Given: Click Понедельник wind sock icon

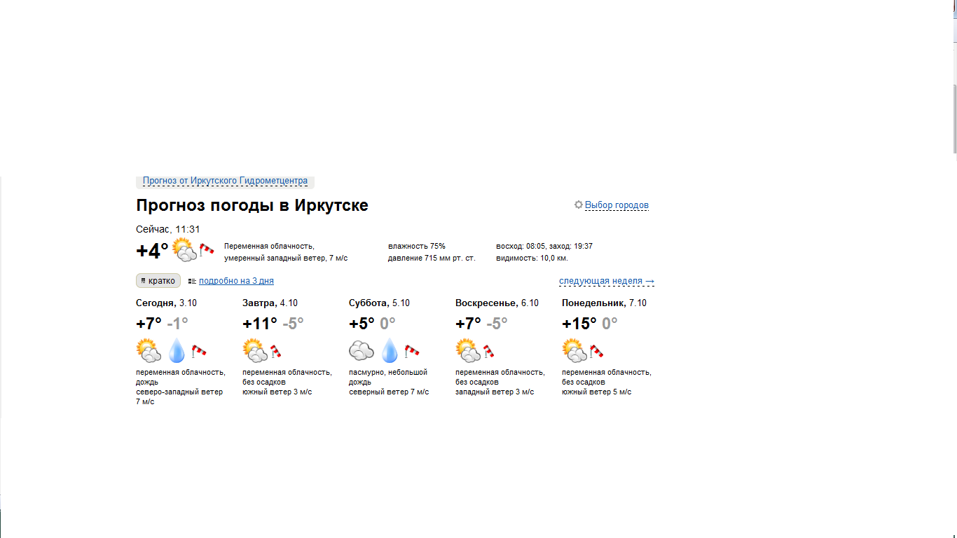Looking at the screenshot, I should pos(596,351).
